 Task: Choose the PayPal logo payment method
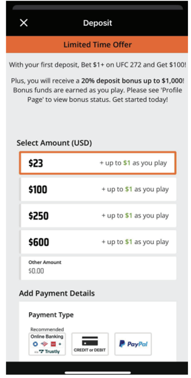(x=133, y=344)
